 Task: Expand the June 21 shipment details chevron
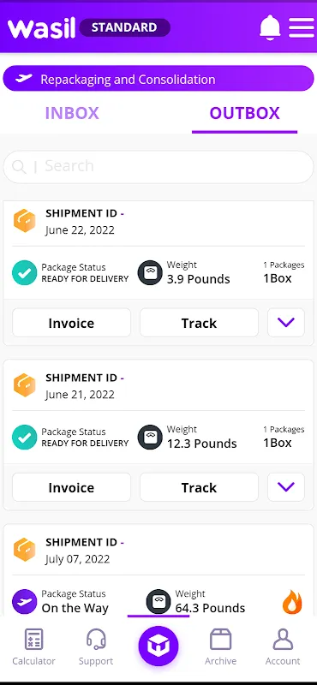[x=286, y=486]
